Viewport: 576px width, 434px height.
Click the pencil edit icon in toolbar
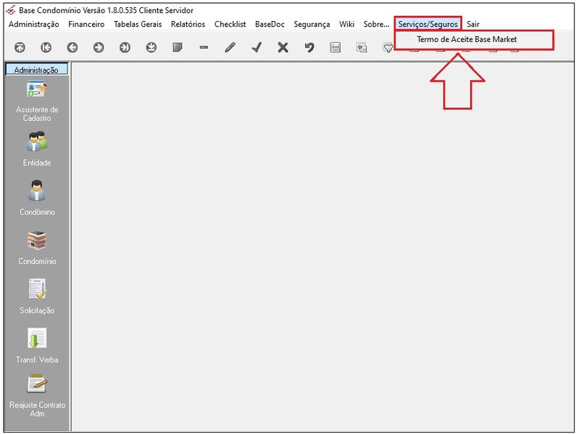point(230,48)
